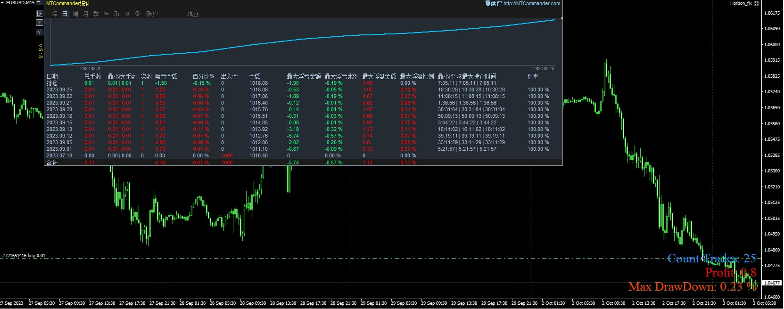This screenshot has height=309, width=784.
Task: Click the current price 1.04677 marker on price axis
Action: (x=772, y=283)
